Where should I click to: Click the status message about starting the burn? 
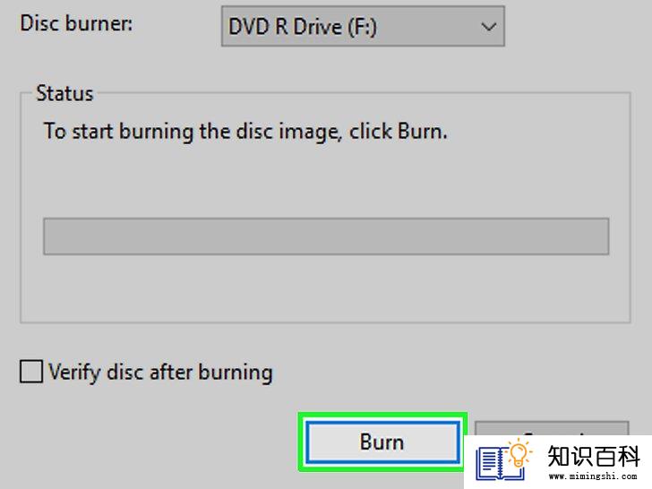245,132
